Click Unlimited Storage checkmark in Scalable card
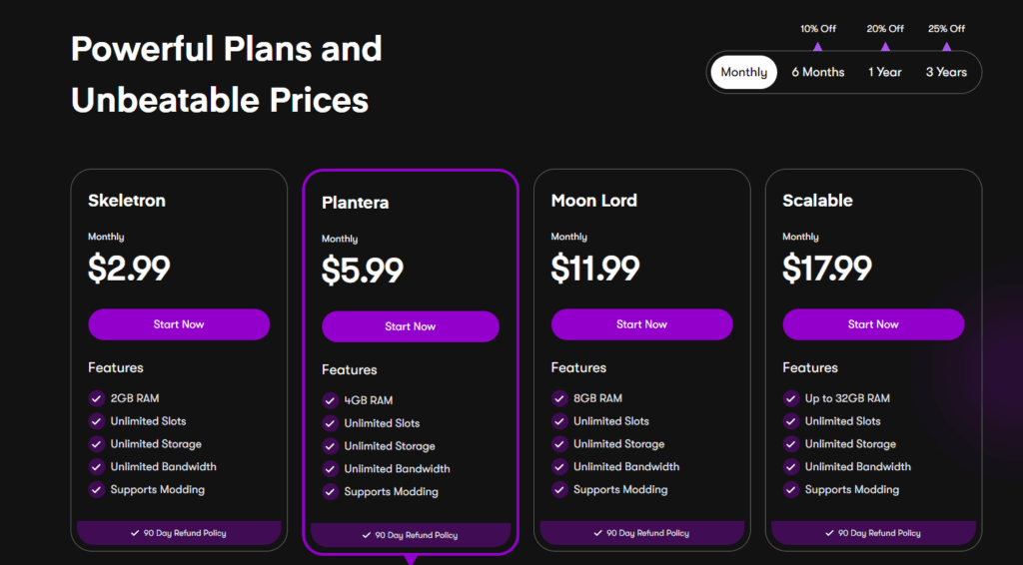The height and width of the screenshot is (565, 1023). click(791, 444)
